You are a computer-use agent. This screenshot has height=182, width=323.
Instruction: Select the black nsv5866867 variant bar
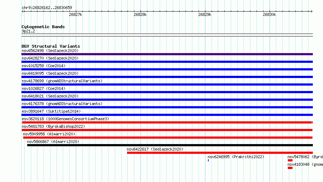pos(170,145)
